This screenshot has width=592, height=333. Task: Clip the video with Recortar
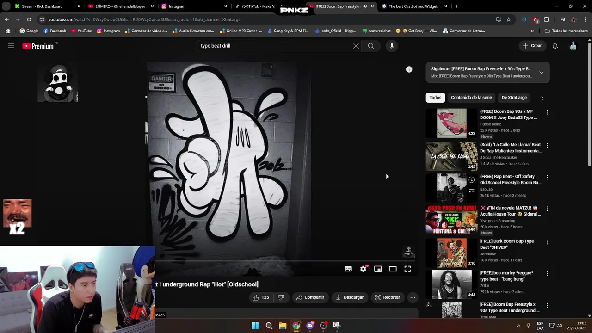(x=387, y=297)
